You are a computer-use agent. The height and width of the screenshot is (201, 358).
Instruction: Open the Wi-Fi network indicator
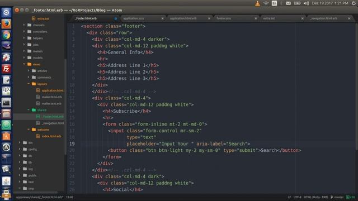pos(266,3)
